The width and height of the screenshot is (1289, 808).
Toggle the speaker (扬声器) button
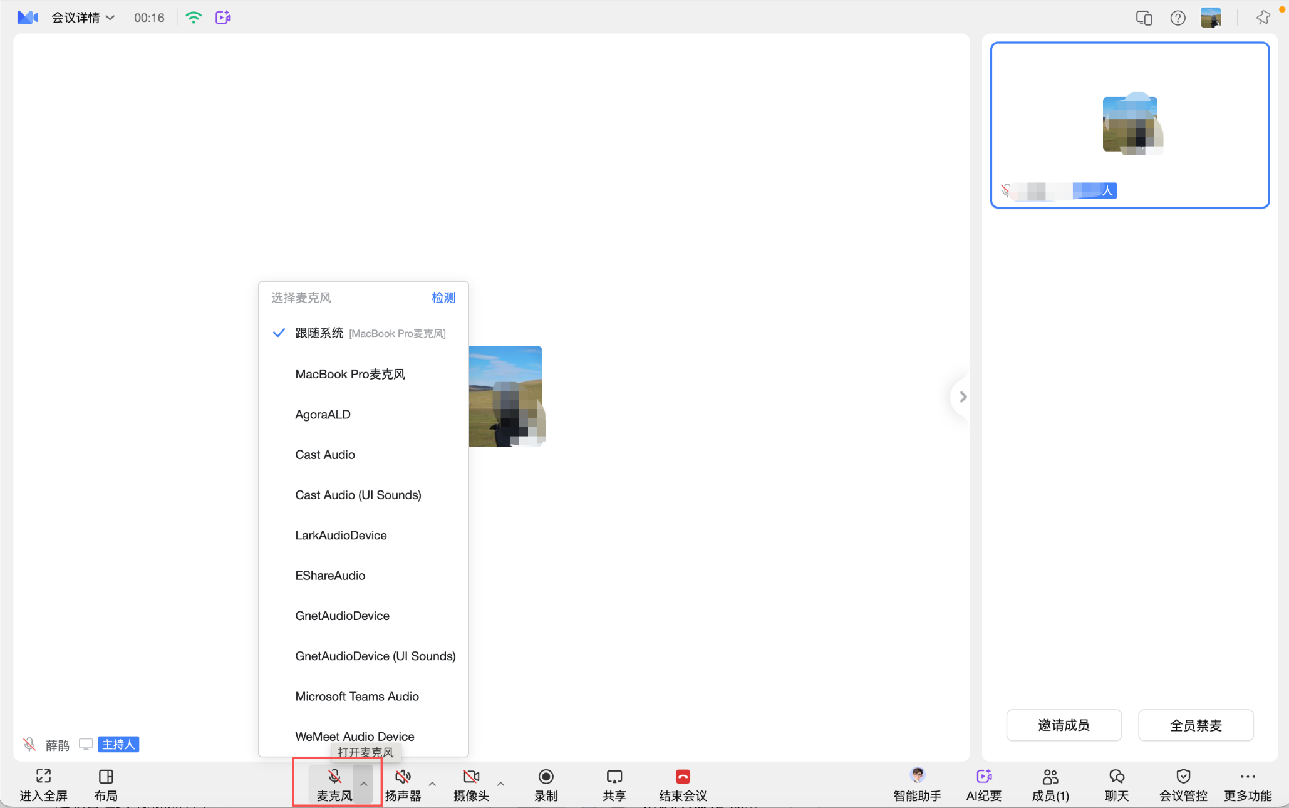[x=403, y=784]
